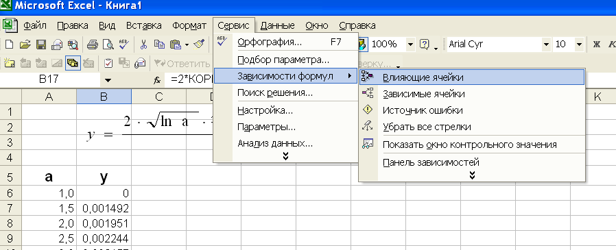The width and height of the screenshot is (616, 250).
Task: Select Зависимые ячейки in submenu
Action: [x=472, y=94]
